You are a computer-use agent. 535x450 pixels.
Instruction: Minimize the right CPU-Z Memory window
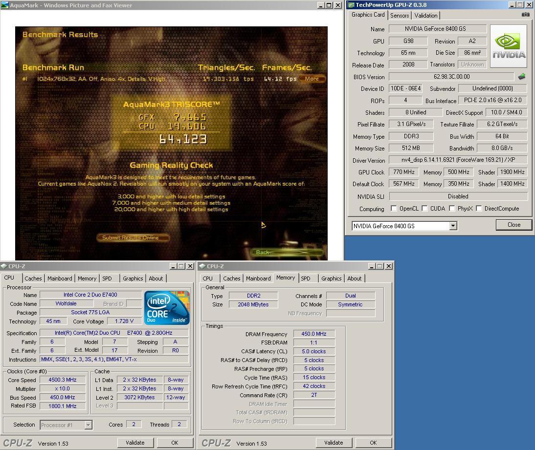(372, 266)
